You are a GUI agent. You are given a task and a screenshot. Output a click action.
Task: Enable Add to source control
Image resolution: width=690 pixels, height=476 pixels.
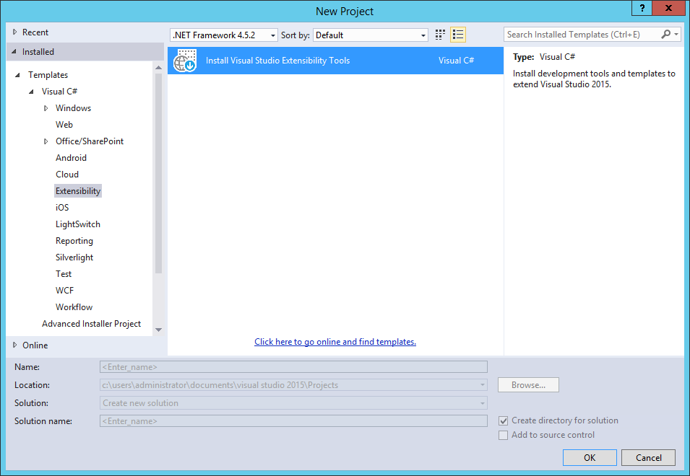[503, 435]
